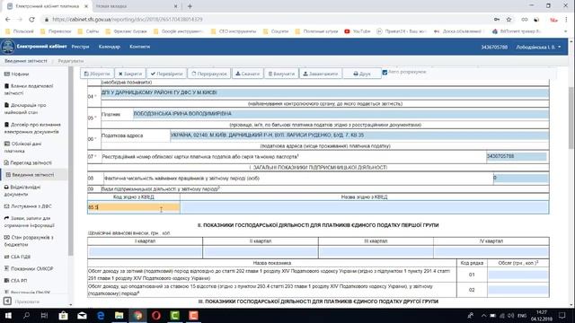Open Показники СМКОР sidebar item
This screenshot has width=575, height=323.
click(x=29, y=268)
